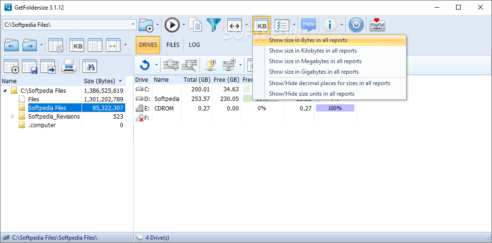Click the copy documents icon
The width and height of the screenshot is (492, 243).
196,25
